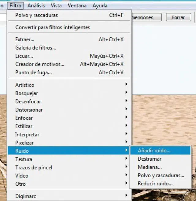Expand the 'Distorsionar' filter submenu
The width and height of the screenshot is (196, 201).
pyautogui.click(x=29, y=110)
